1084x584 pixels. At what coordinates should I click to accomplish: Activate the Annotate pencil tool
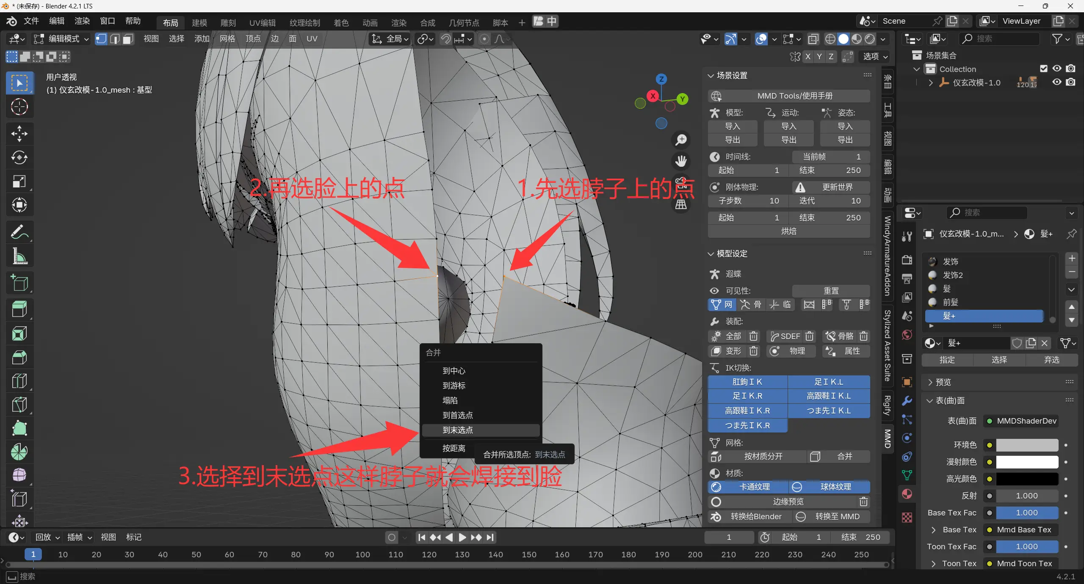pos(19,232)
